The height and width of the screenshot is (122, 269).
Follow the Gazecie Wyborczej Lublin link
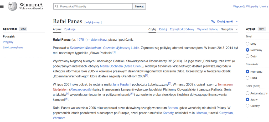coord(121,48)
